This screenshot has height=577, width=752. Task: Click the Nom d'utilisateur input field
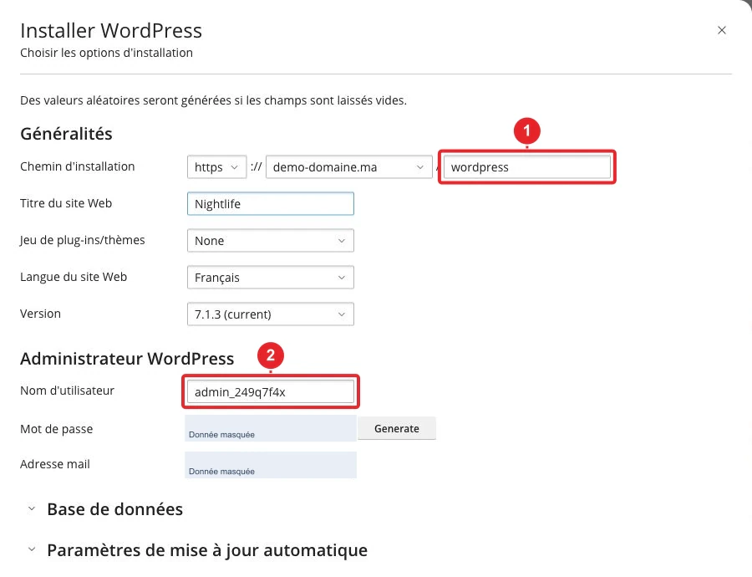tap(271, 391)
